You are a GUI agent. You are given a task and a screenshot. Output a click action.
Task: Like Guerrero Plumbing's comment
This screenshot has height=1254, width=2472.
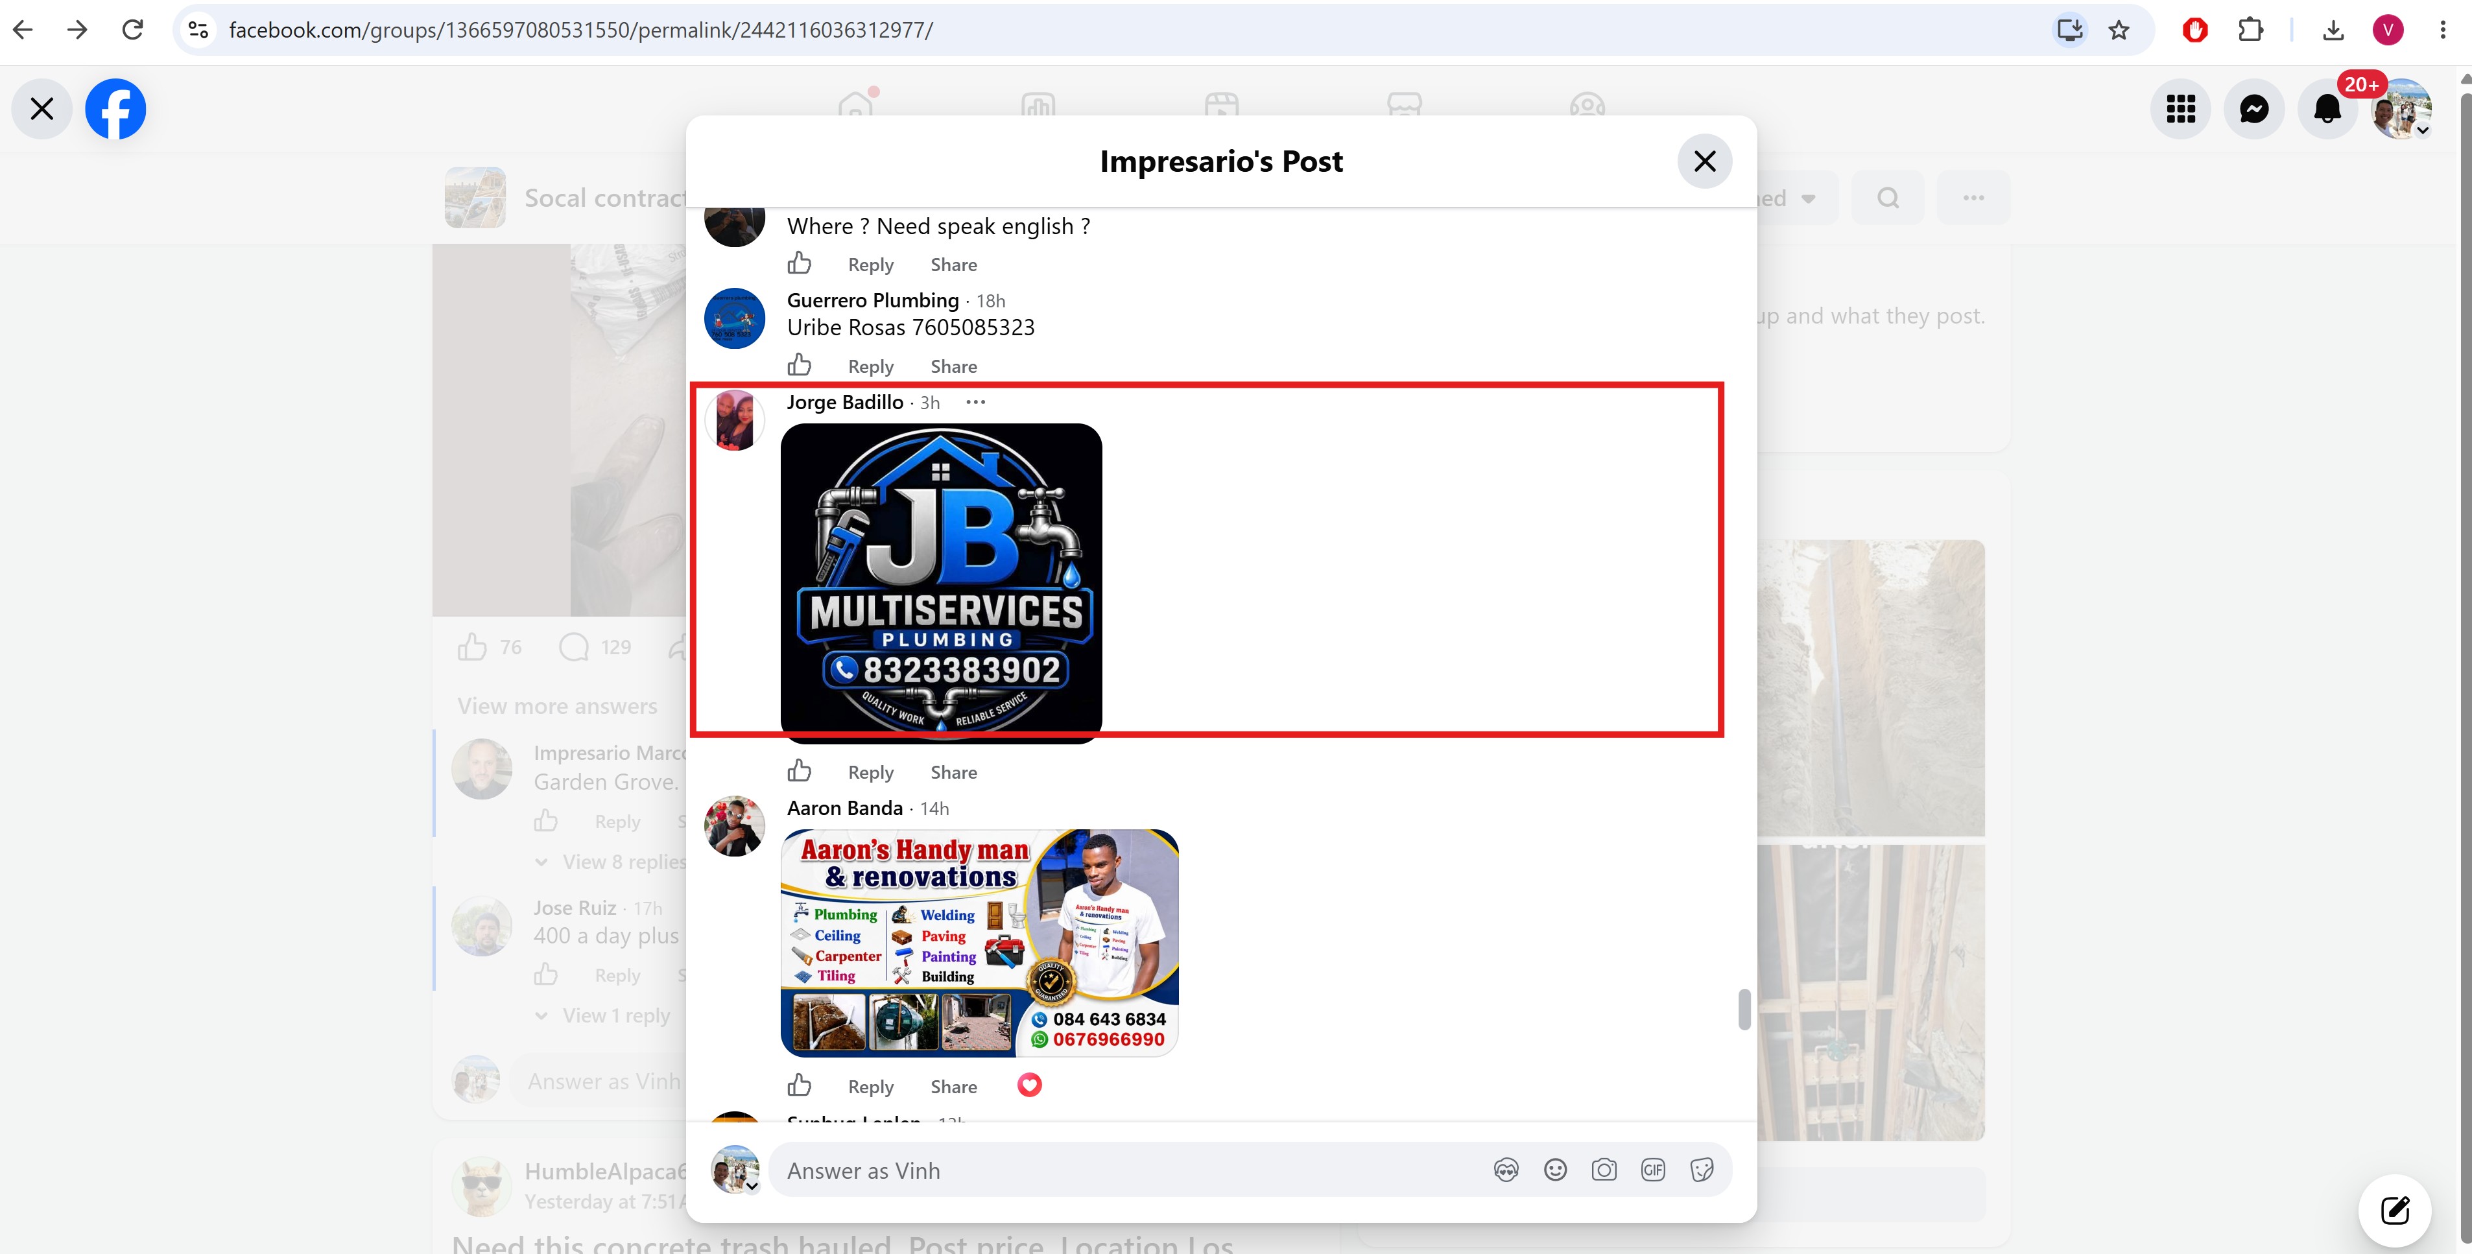(x=800, y=366)
